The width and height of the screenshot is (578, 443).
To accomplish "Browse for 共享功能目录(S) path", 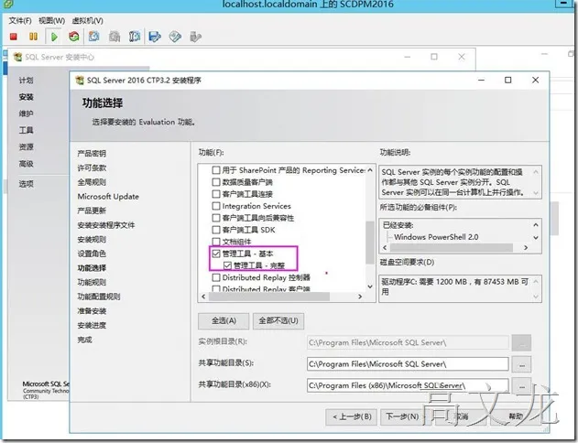I will tap(521, 364).
